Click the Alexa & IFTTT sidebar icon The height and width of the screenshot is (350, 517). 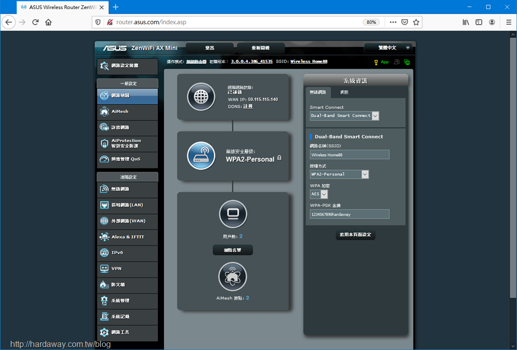pyautogui.click(x=104, y=237)
